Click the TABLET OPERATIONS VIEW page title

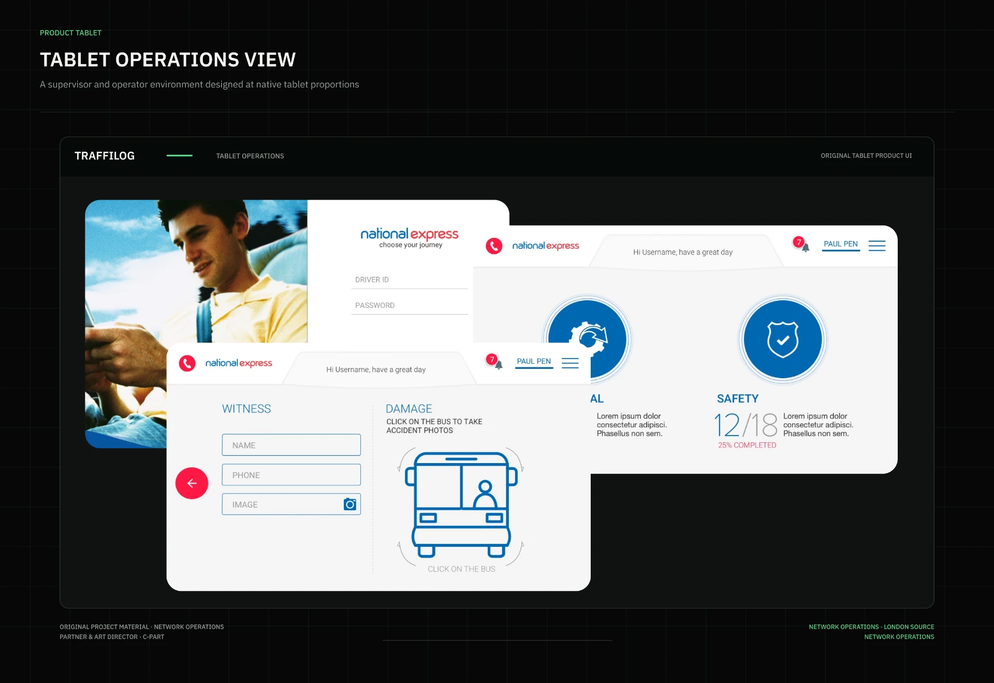point(168,60)
